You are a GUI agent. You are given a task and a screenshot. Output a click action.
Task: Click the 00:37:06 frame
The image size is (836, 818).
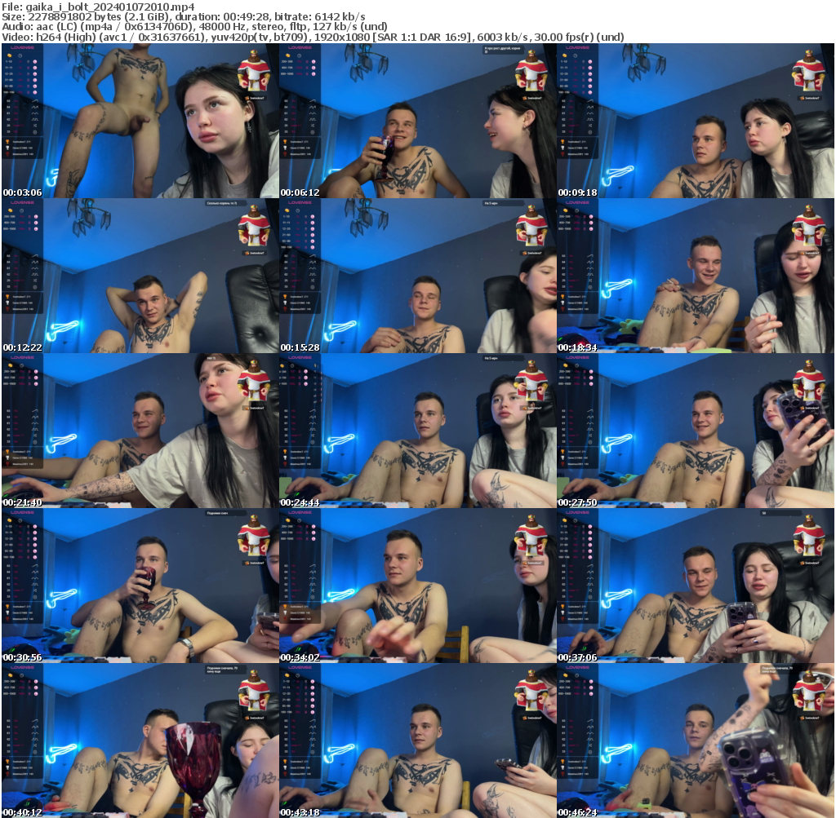pyautogui.click(x=695, y=586)
